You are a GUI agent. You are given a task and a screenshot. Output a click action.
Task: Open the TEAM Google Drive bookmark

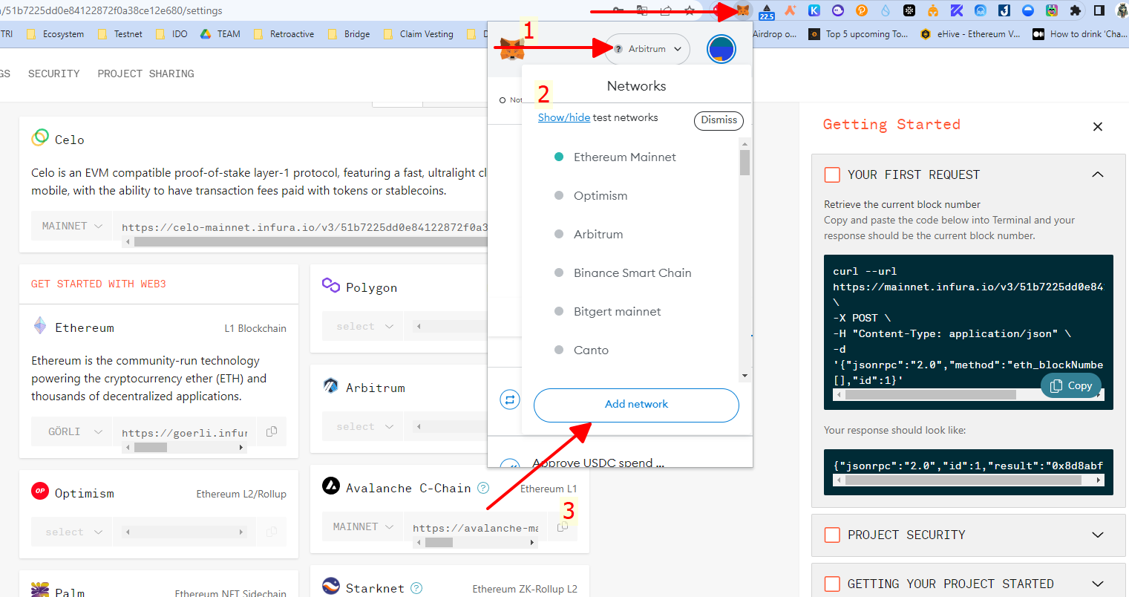click(x=220, y=34)
